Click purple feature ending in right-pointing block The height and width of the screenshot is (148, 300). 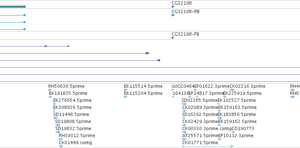75,53
